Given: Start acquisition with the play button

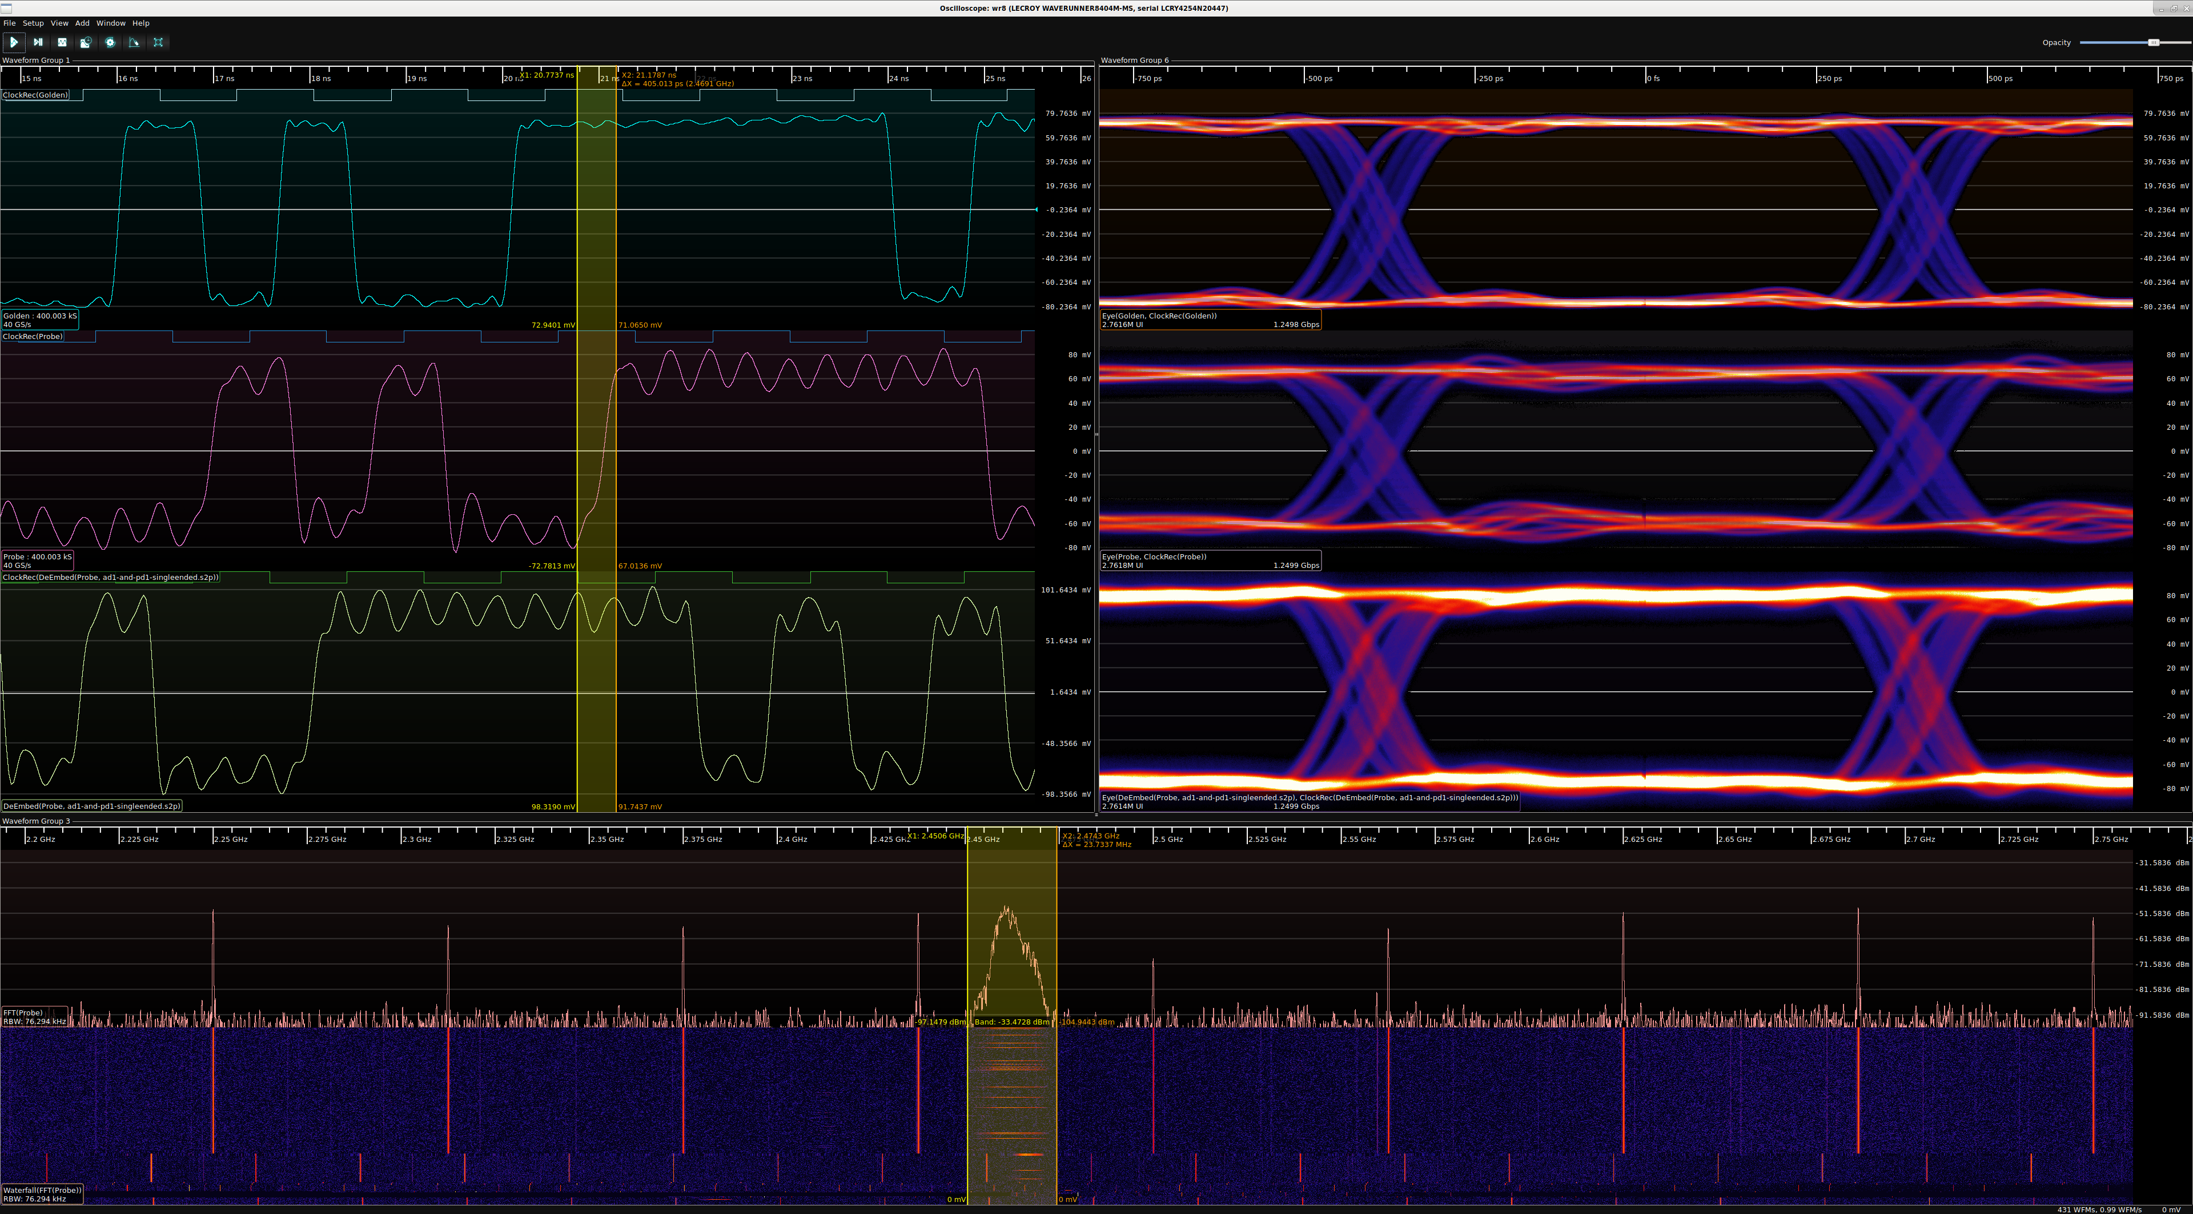Looking at the screenshot, I should [14, 42].
